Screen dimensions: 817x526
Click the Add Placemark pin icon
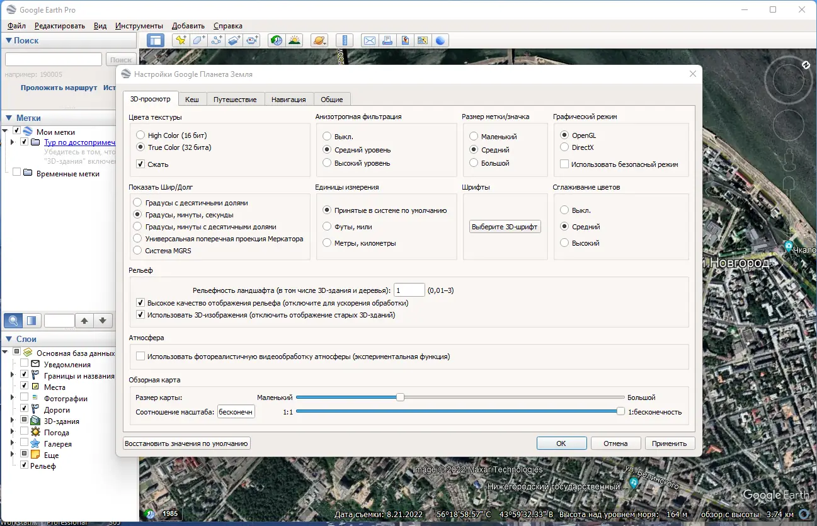tap(181, 40)
